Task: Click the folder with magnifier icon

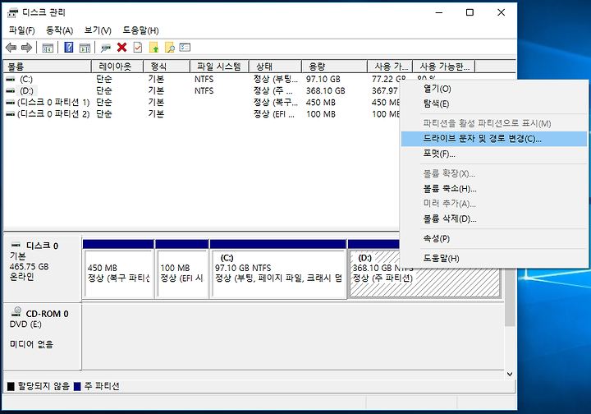Action: pos(170,48)
